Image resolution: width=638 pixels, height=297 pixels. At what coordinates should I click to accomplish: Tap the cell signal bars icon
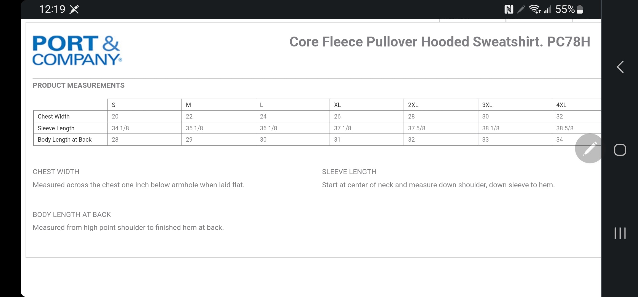click(x=547, y=9)
